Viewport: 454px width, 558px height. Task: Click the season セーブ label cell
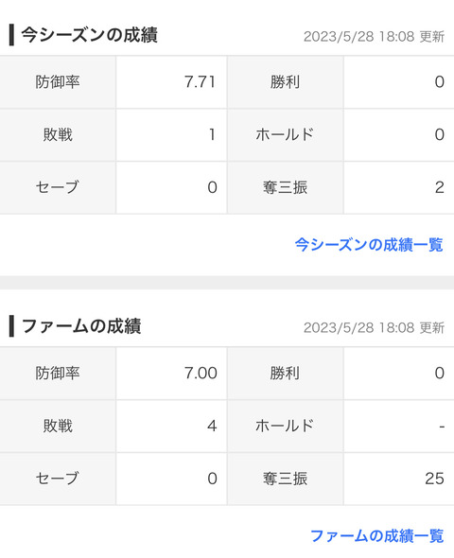coord(58,187)
